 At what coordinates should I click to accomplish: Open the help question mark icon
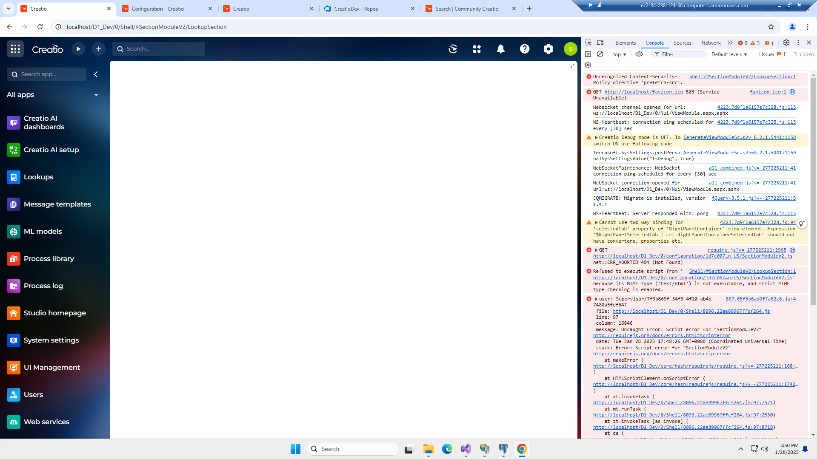click(525, 49)
